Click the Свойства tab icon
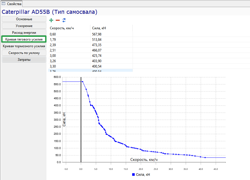Image resolution: width=250 pixels, height=180 pixels. pos(3,3)
